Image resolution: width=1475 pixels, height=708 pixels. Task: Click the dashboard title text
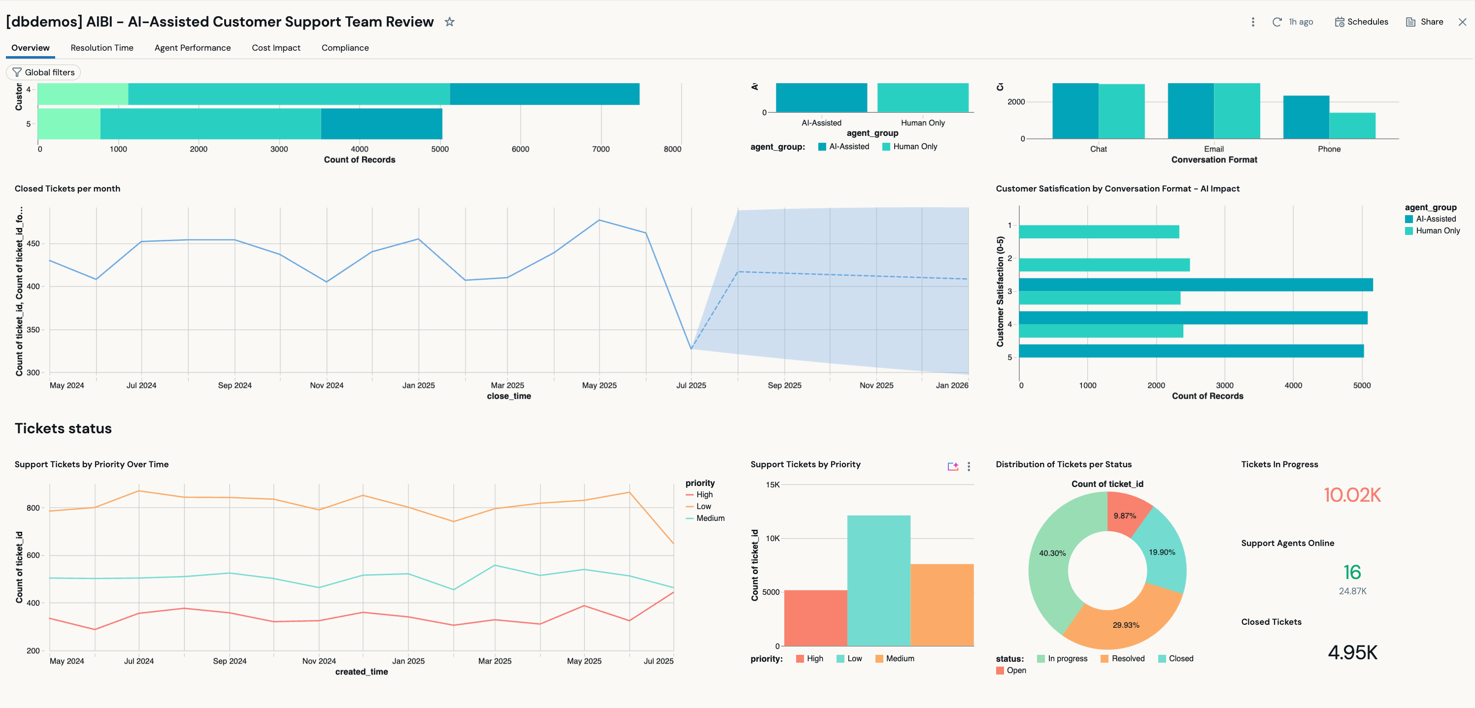click(x=220, y=22)
